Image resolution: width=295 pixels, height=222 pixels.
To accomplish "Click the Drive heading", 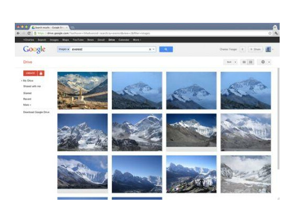I will tap(28, 62).
